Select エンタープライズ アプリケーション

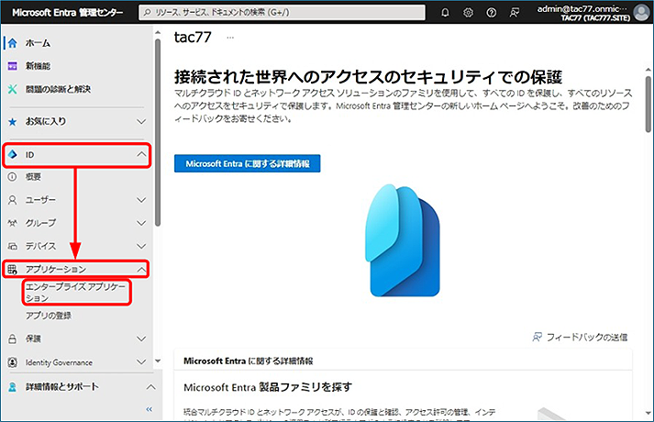76,293
